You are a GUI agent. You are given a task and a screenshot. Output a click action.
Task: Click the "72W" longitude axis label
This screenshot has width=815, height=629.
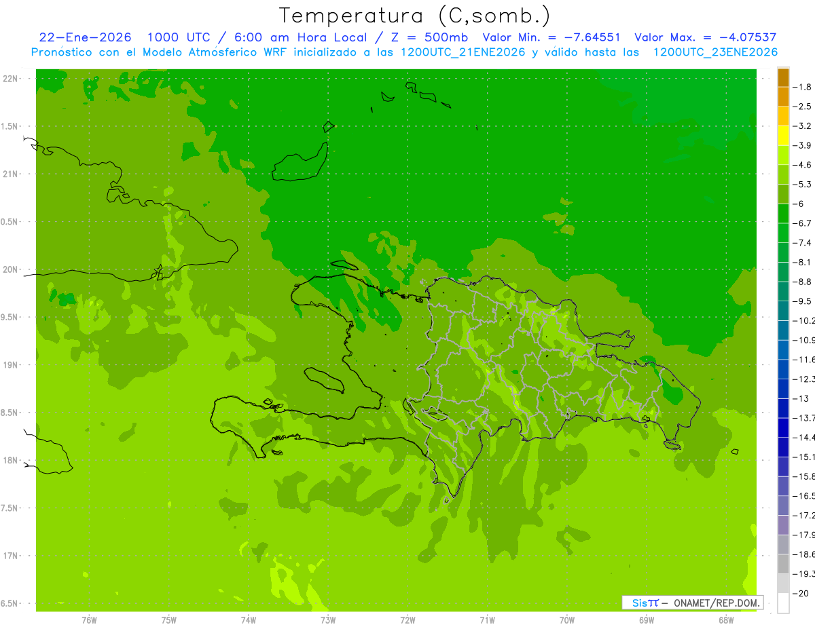[407, 620]
